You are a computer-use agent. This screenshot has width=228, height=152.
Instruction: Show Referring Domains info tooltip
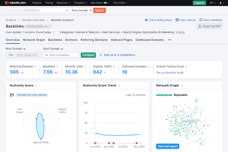point(35,67)
